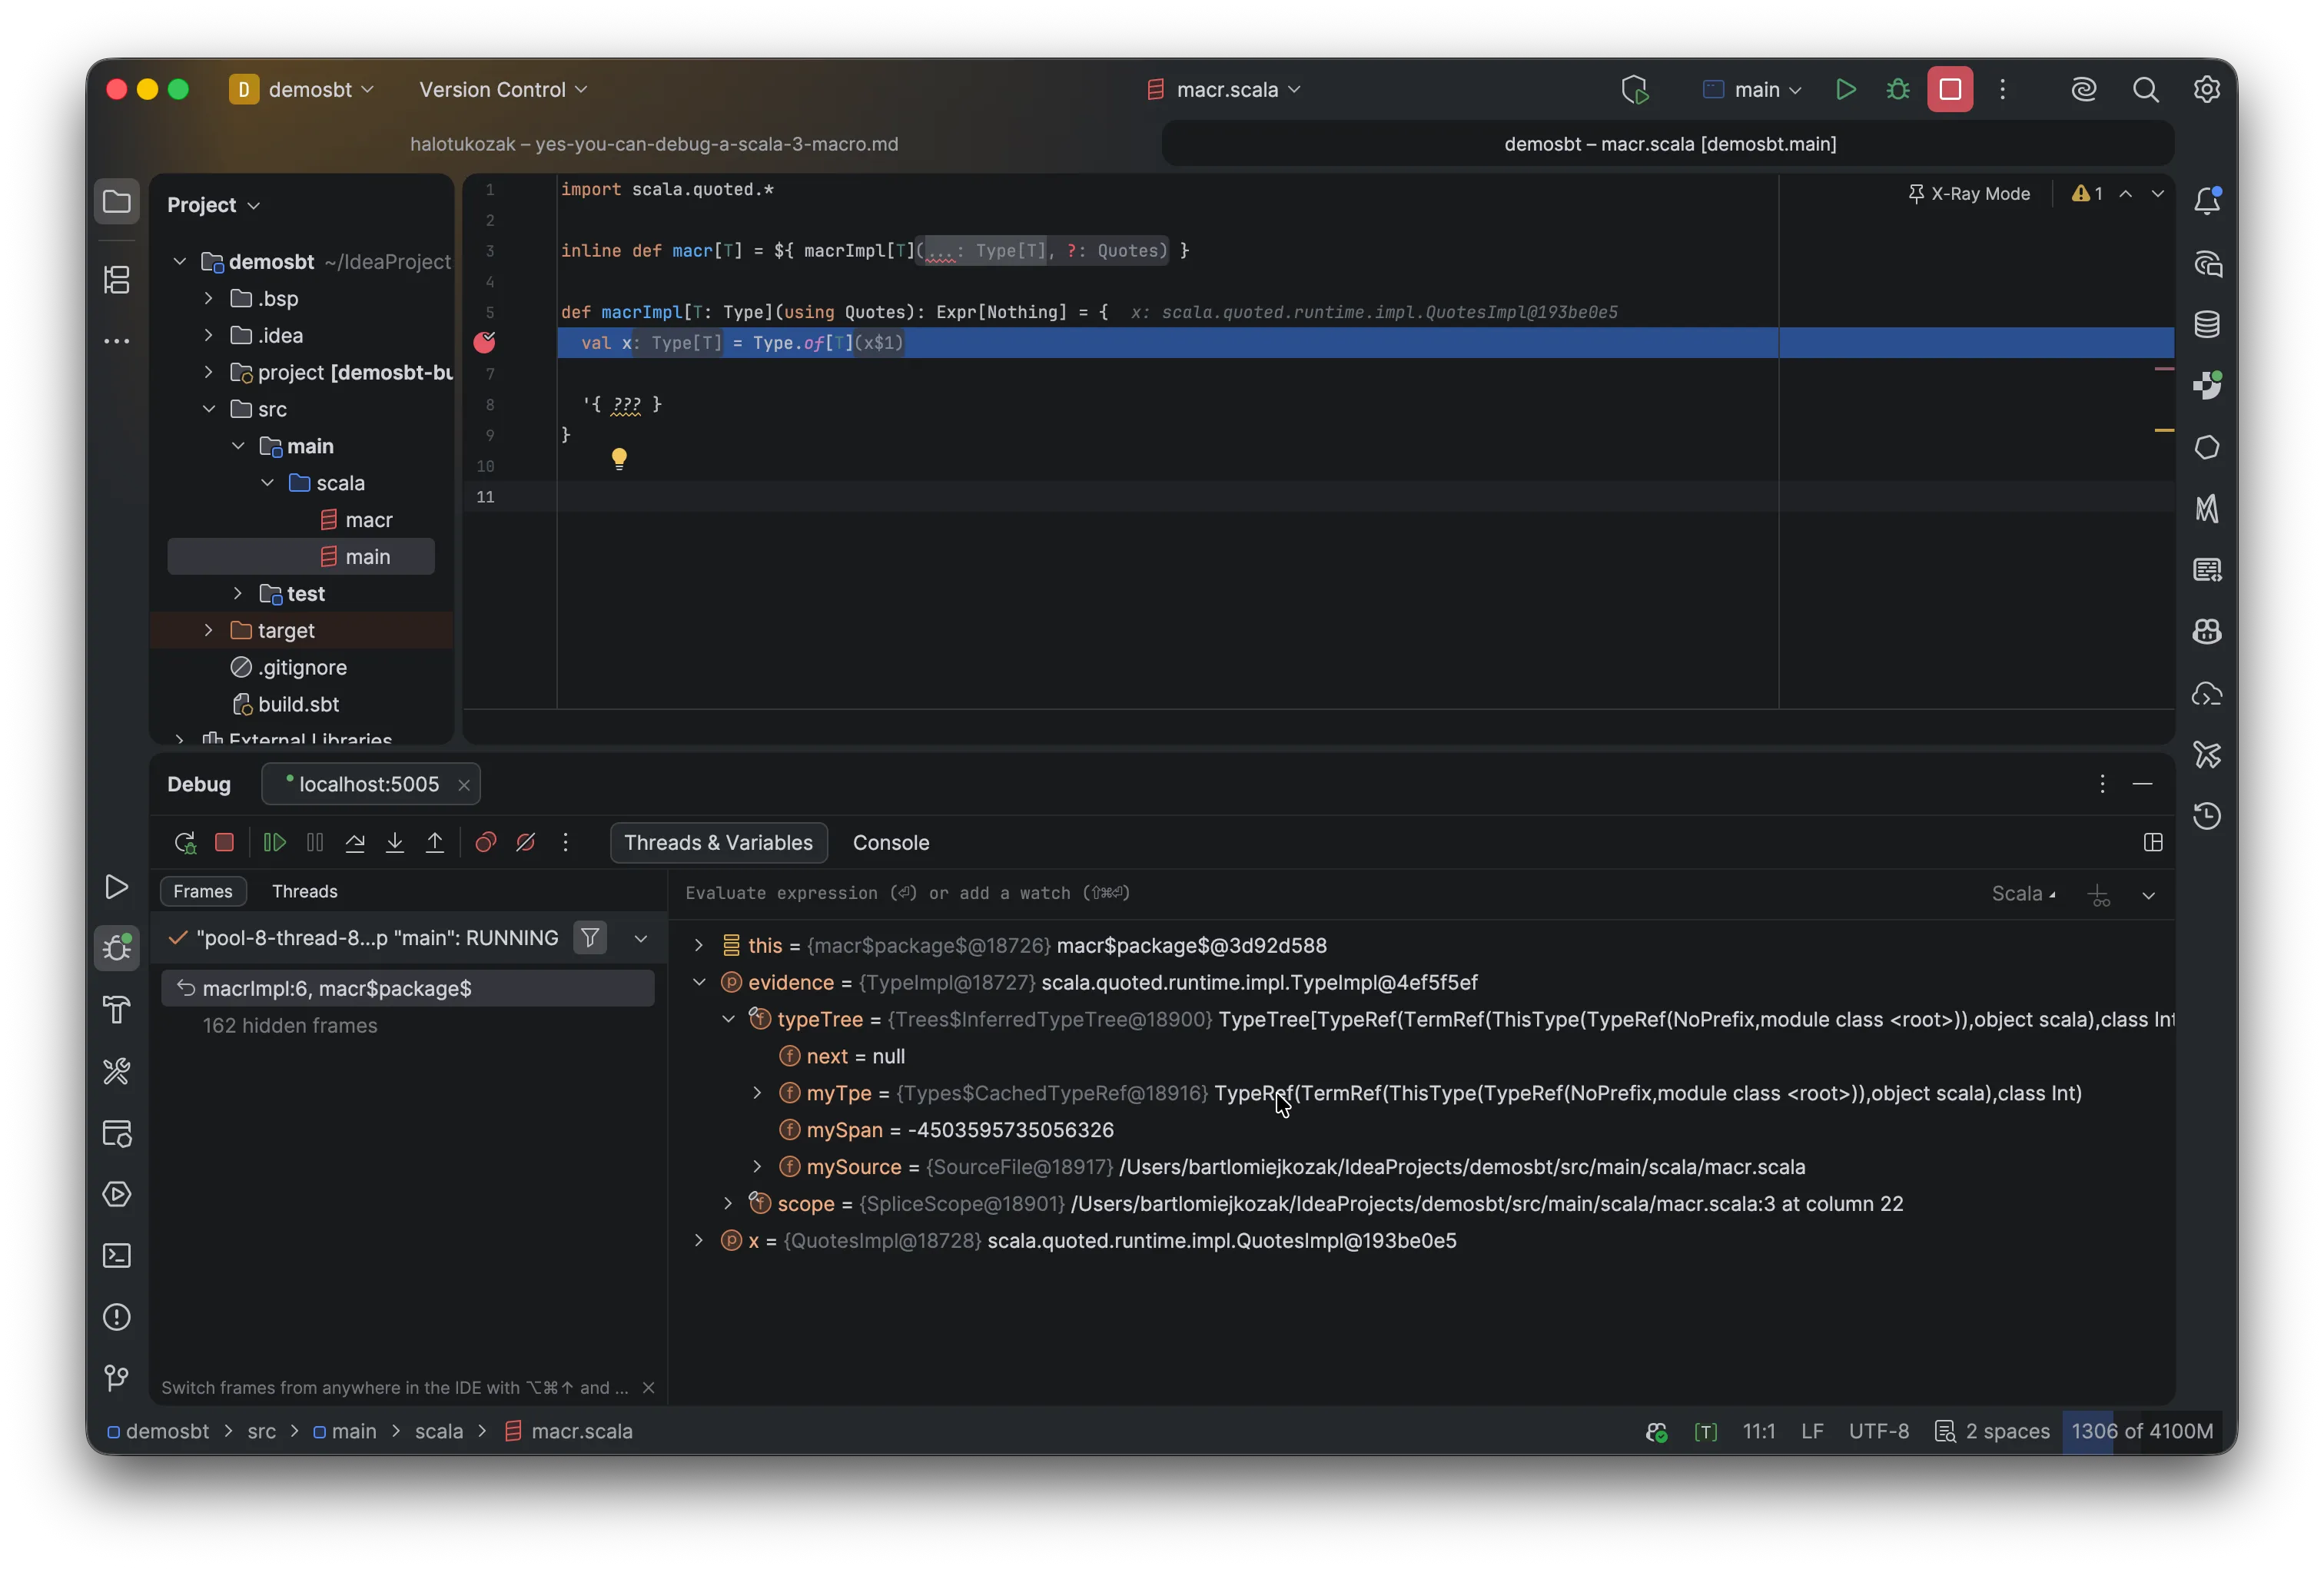Open the Version Control tool window icon
Image resolution: width=2324 pixels, height=1569 pixels.
coord(116,1379)
